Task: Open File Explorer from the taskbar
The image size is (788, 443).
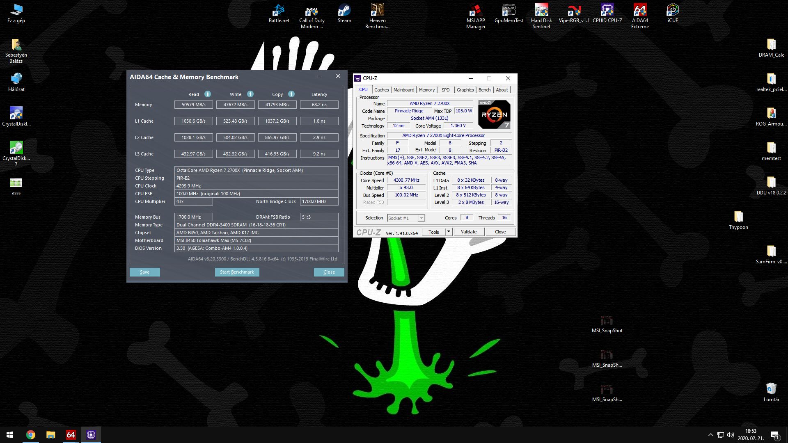Action: coord(50,435)
